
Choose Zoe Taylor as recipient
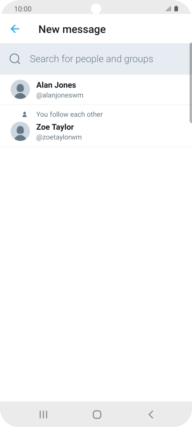[96, 126]
